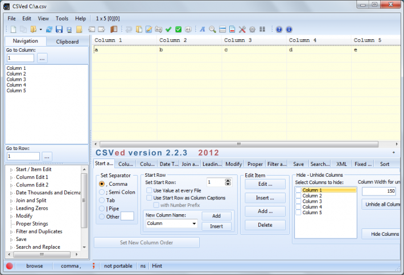Click the Open folder icon in toolbar
This screenshot has width=404, height=275.
tap(33, 30)
